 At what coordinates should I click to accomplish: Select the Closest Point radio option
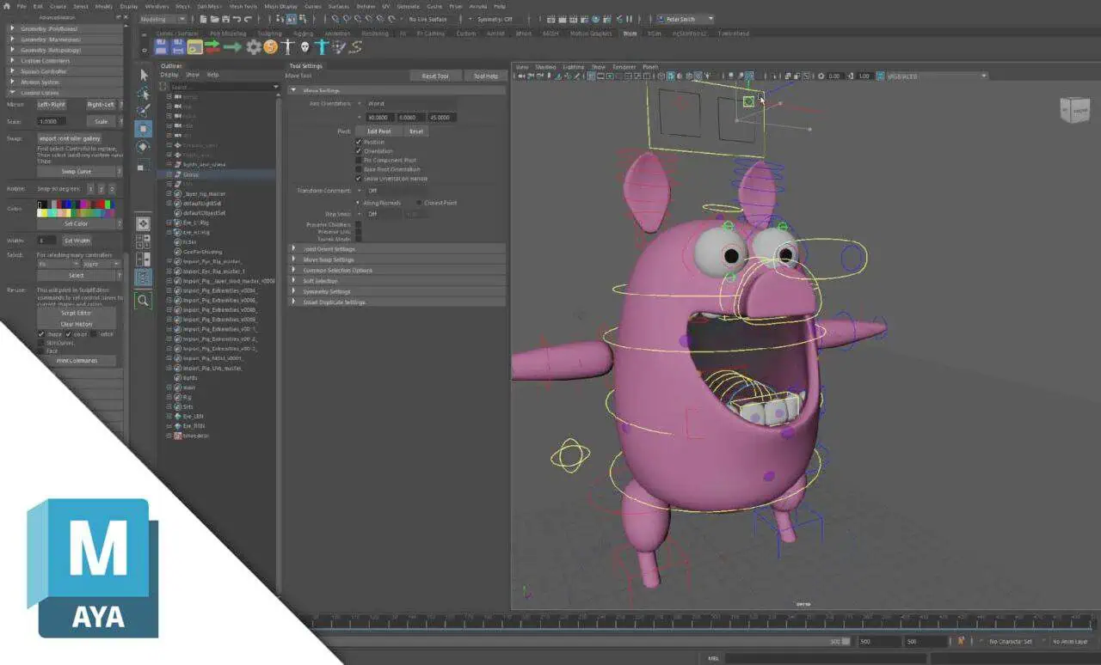click(419, 203)
